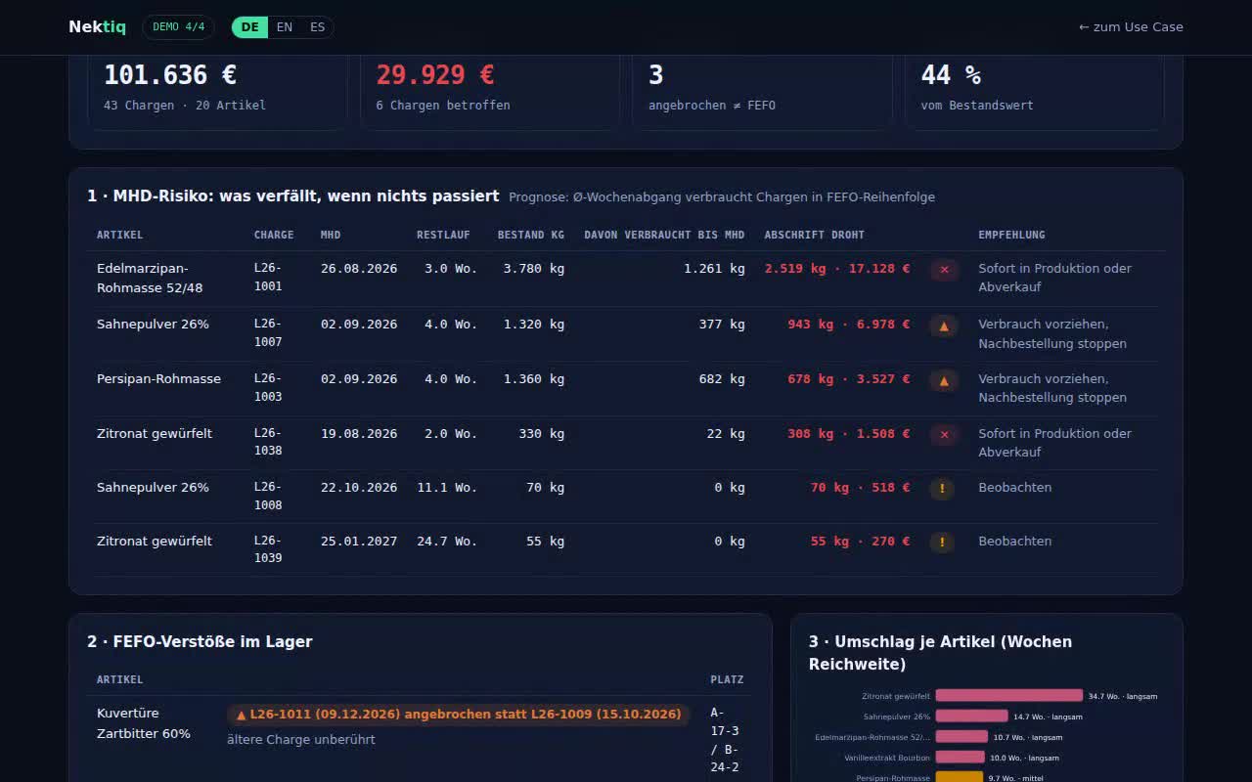The width and height of the screenshot is (1252, 782).
Task: Select the DE language option
Action: 250,27
